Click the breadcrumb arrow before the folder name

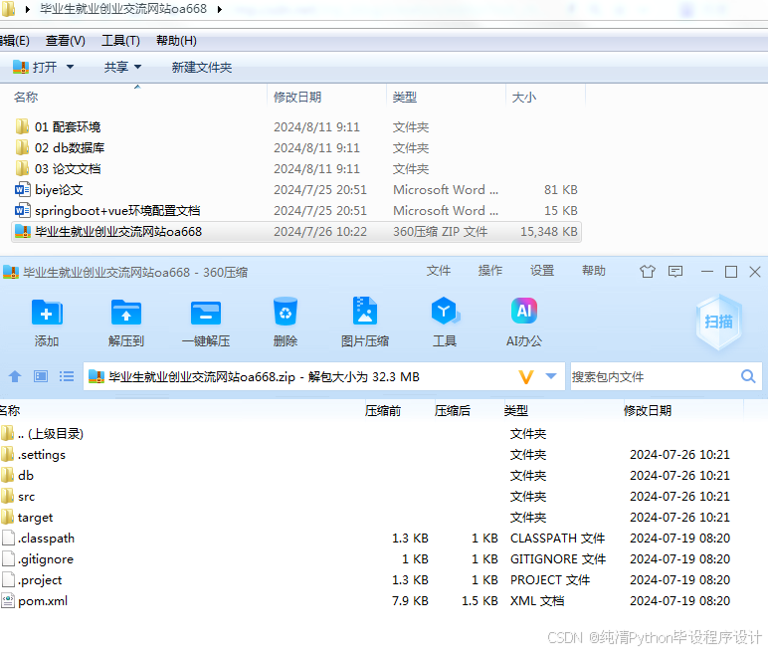pos(28,9)
